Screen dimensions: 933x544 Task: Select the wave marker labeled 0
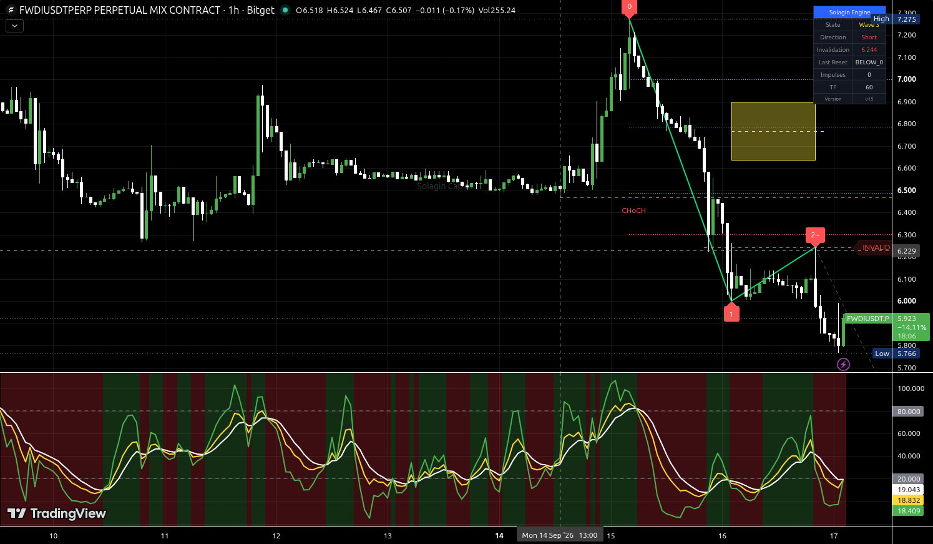[x=629, y=7]
